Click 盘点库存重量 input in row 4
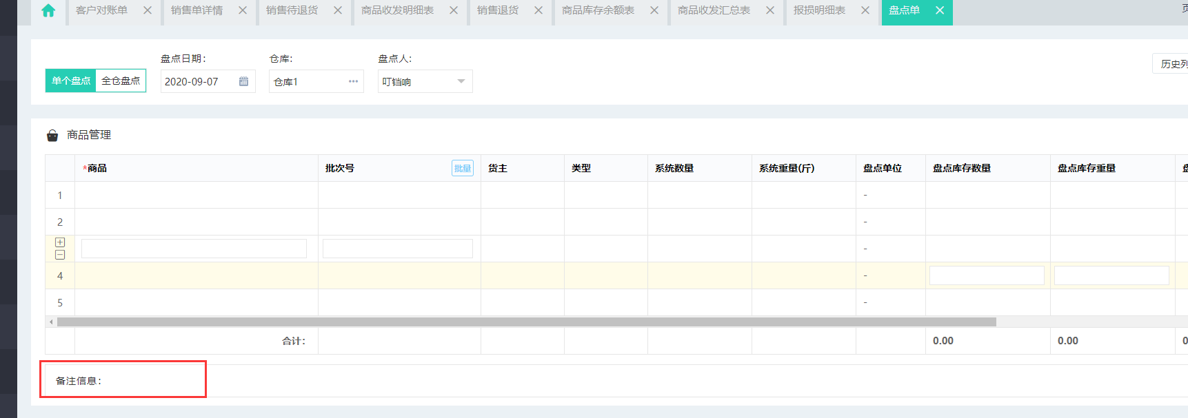Viewport: 1188px width, 418px height. click(x=1111, y=275)
